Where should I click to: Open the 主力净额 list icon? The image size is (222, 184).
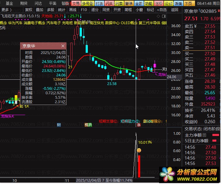pos(204,135)
